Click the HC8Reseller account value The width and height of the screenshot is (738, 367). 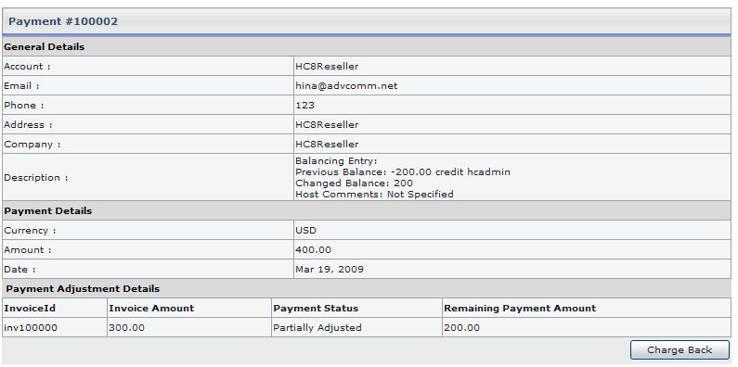click(327, 66)
